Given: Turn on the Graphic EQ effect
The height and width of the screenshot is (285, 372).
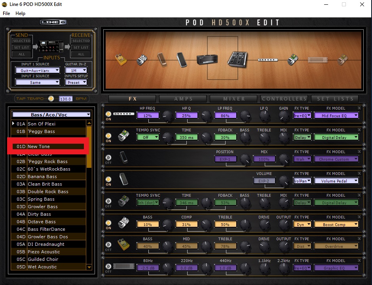Looking at the screenshot, I should click(x=108, y=266).
